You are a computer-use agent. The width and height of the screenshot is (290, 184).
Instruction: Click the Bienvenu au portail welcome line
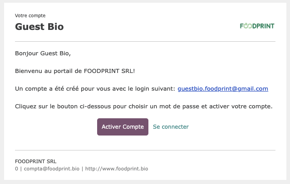pos(75,71)
